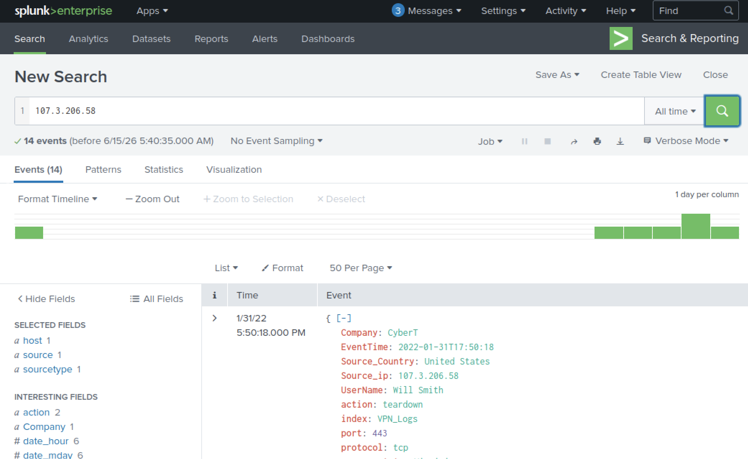The width and height of the screenshot is (748, 459).
Task: Export results with download icon
Action: point(620,141)
